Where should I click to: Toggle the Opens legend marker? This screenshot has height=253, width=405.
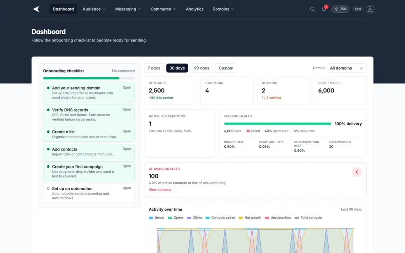170,218
